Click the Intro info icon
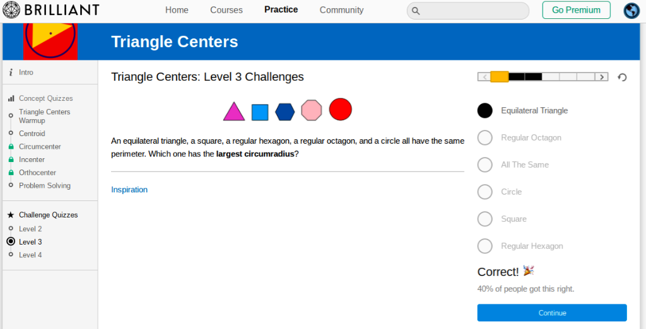The width and height of the screenshot is (646, 329). (11, 72)
